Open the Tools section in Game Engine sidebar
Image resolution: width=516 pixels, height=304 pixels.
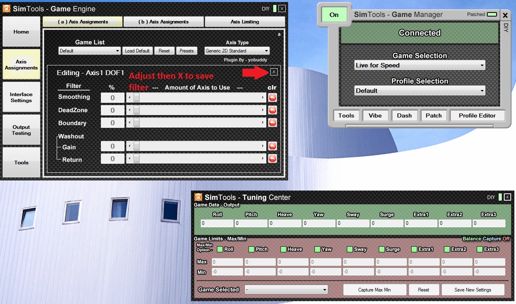coord(21,162)
